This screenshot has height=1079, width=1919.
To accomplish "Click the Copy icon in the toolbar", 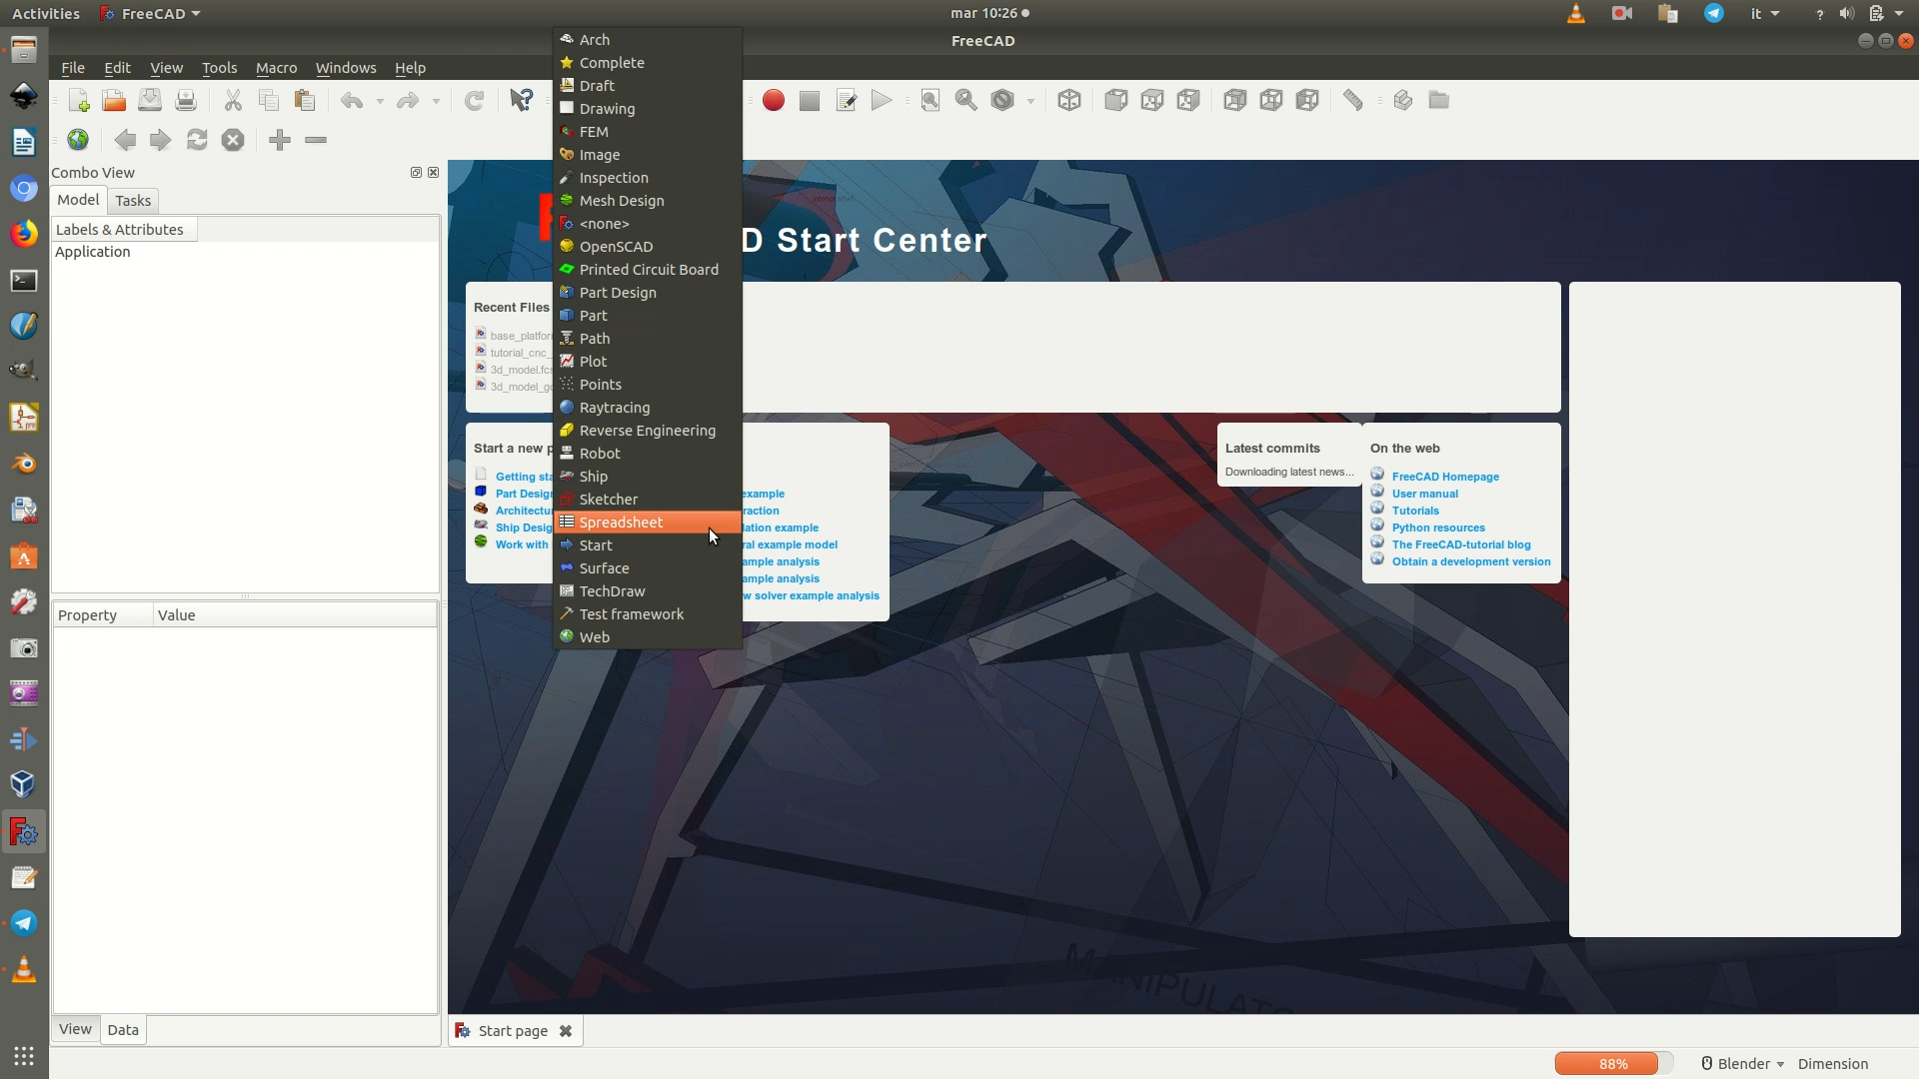I will pos(269,100).
